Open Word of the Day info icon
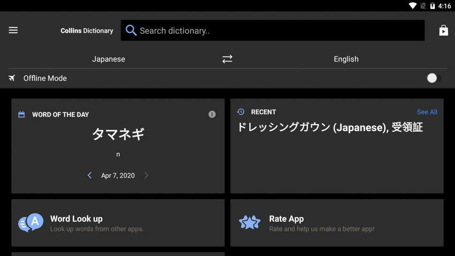This screenshot has height=256, width=455. (212, 114)
